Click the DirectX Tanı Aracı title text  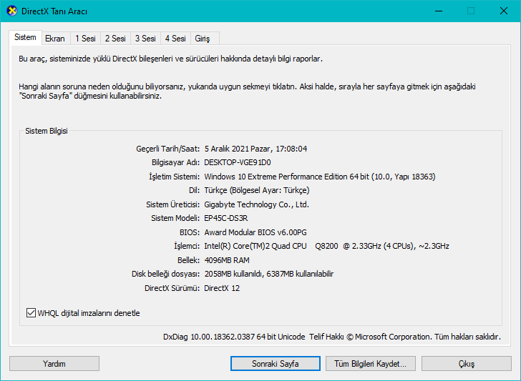coord(54,11)
